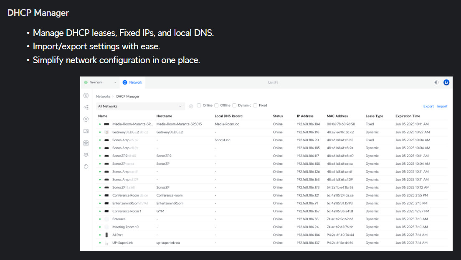Image resolution: width=461 pixels, height=260 pixels.
Task: Sort by the Expiration Time column
Action: click(408, 116)
